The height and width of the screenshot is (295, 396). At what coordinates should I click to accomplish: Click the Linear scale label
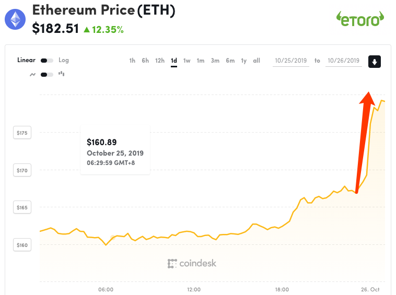pyautogui.click(x=26, y=60)
